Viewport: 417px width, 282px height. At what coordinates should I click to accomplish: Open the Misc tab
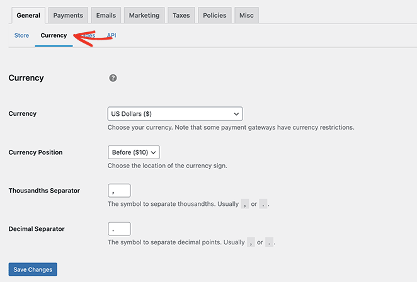(246, 15)
